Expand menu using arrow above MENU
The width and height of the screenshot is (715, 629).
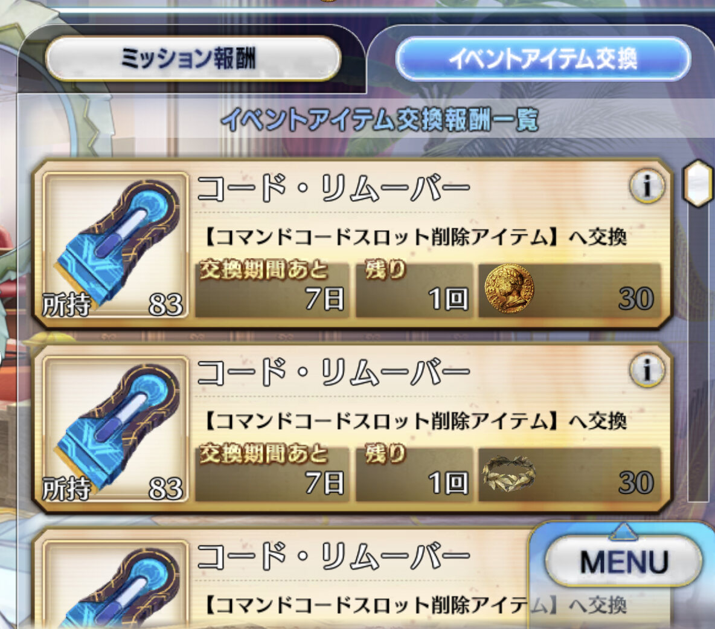coord(623,531)
